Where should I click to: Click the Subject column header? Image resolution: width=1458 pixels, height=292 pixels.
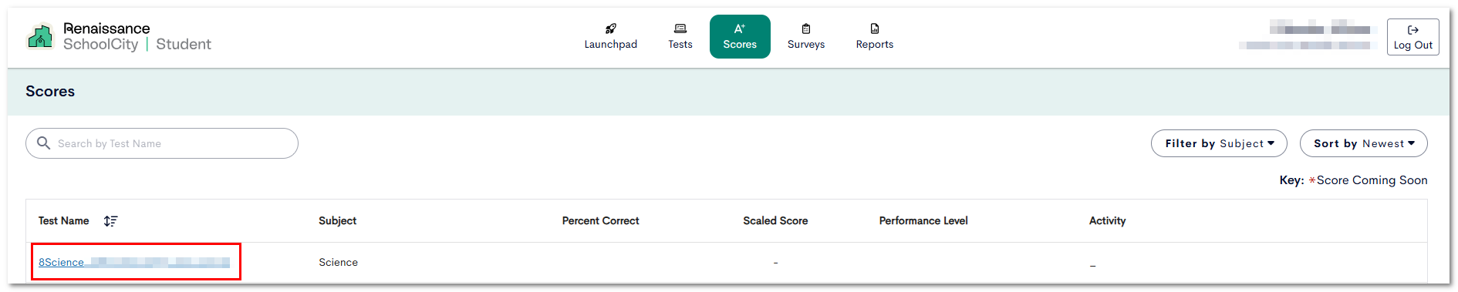point(337,221)
